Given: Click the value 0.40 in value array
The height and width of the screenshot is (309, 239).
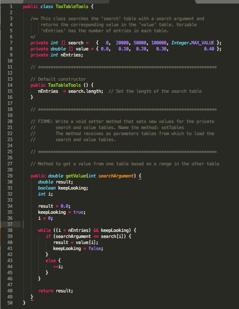Looking at the screenshot, I should click(x=209, y=49).
